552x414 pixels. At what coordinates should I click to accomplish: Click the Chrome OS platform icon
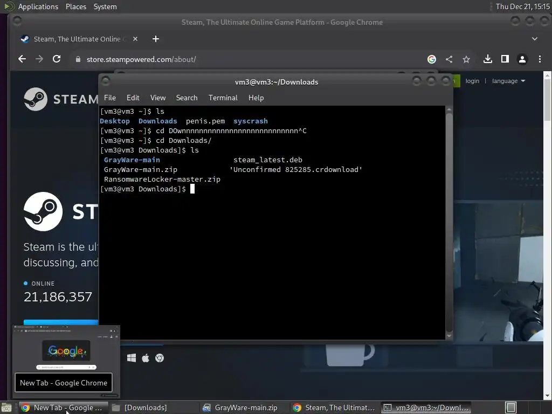pyautogui.click(x=160, y=358)
